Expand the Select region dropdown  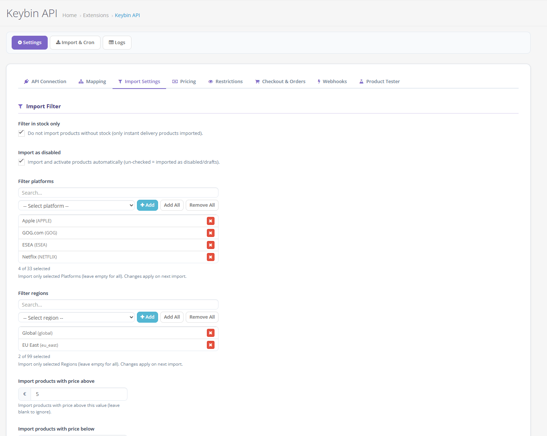point(76,318)
